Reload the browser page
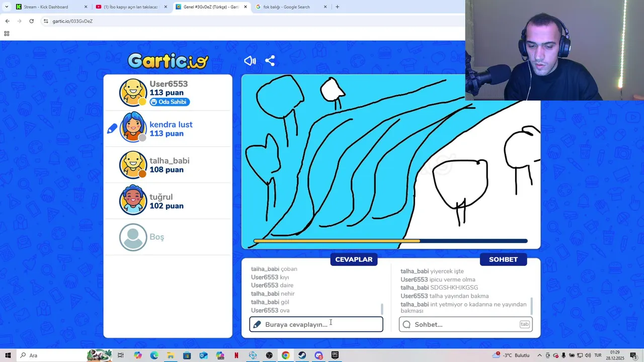644x362 pixels. point(31,21)
